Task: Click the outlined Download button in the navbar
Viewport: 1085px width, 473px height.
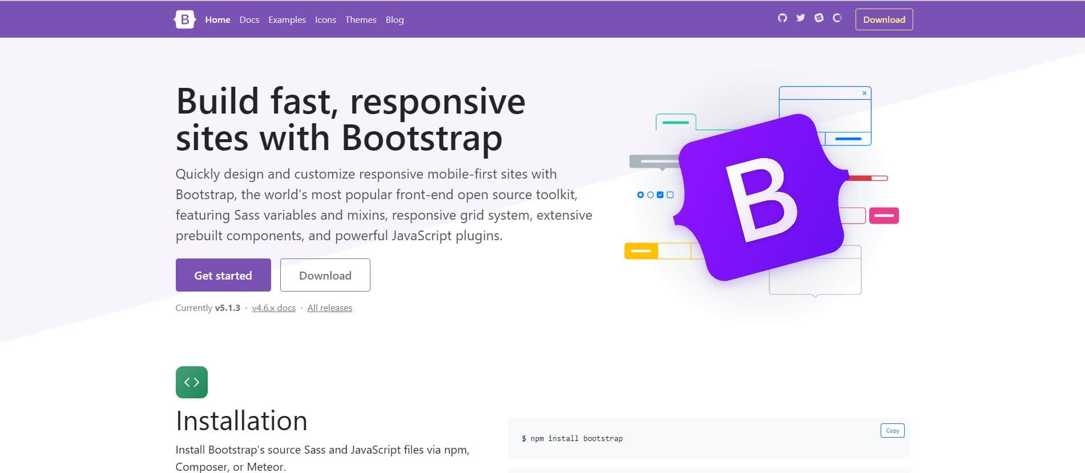Action: pyautogui.click(x=884, y=19)
